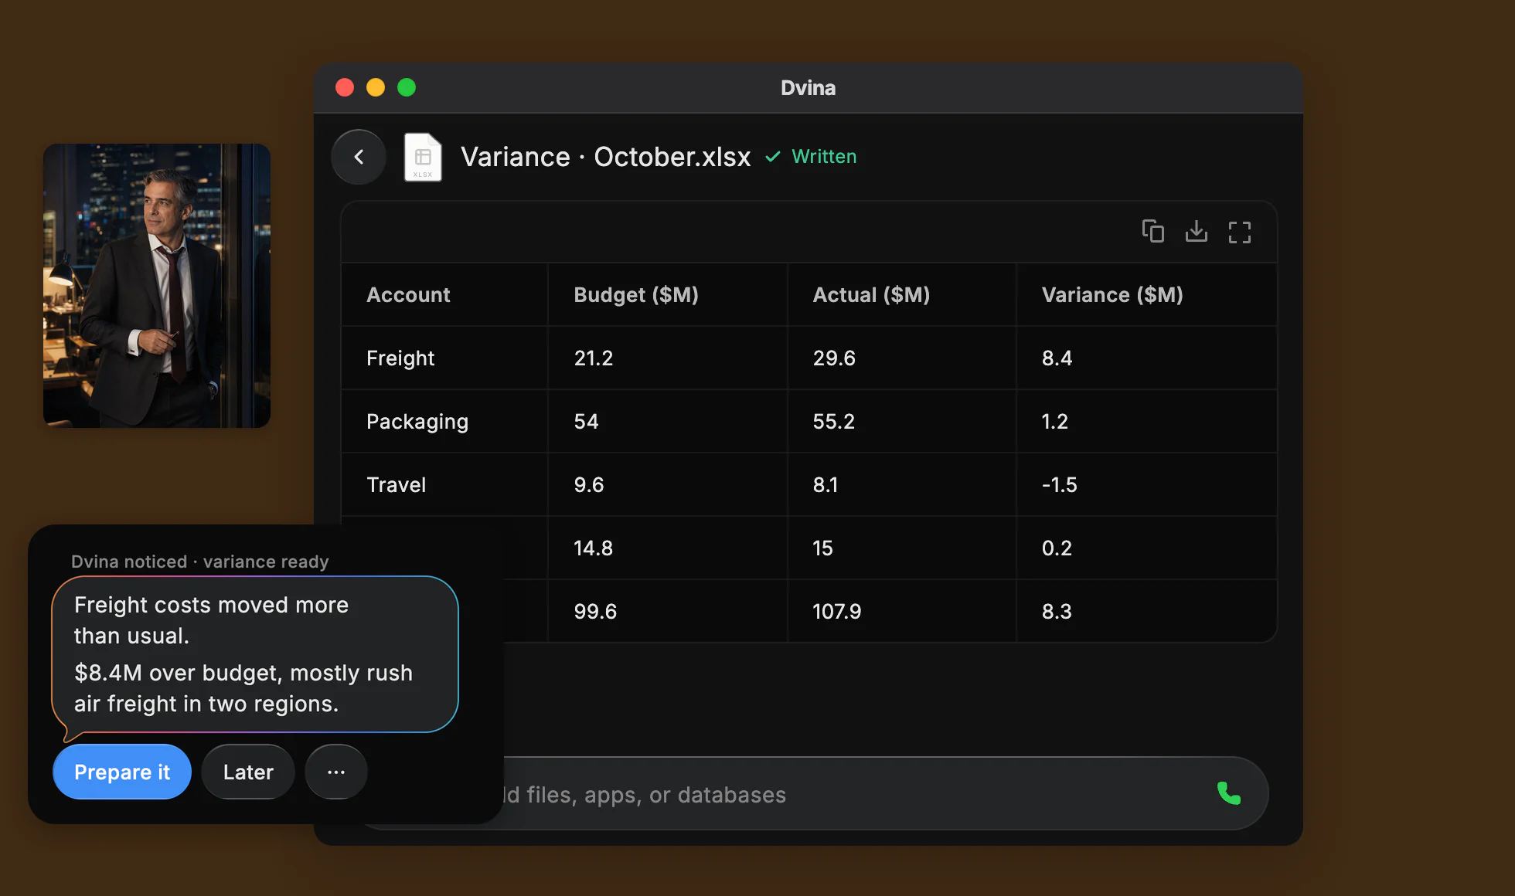The image size is (1515, 896).
Task: Click Travel variance value -1.5
Action: pos(1059,485)
